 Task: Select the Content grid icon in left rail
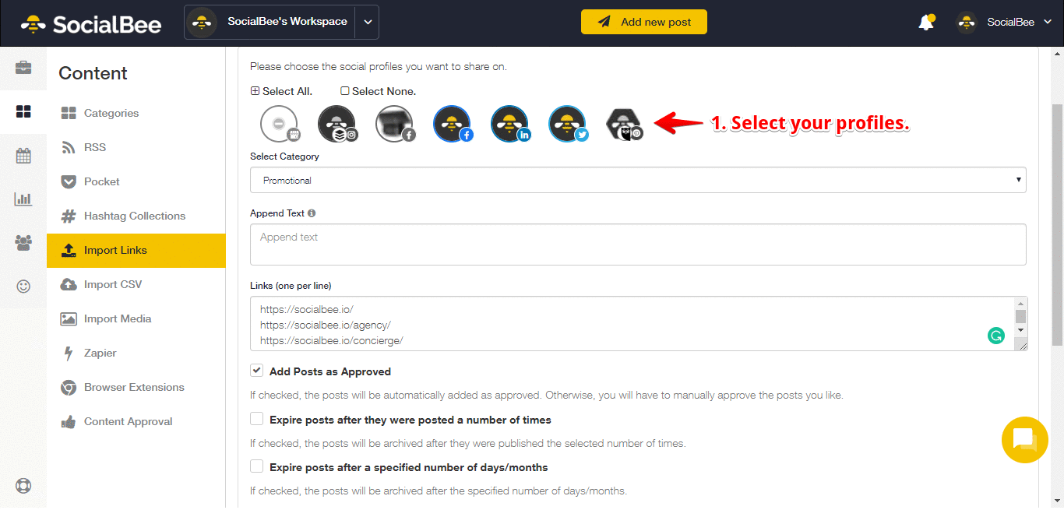[x=23, y=111]
